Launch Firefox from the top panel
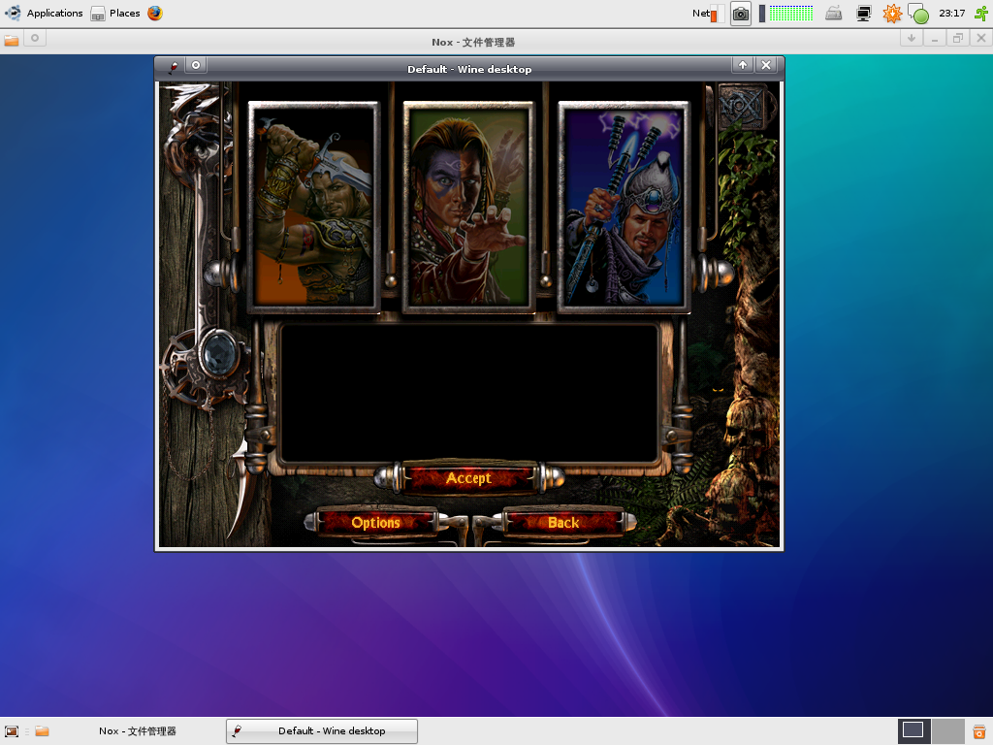Viewport: 993px width, 745px height. click(x=155, y=13)
